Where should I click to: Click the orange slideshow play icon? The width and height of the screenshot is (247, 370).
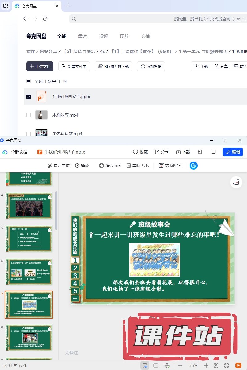(x=238, y=365)
